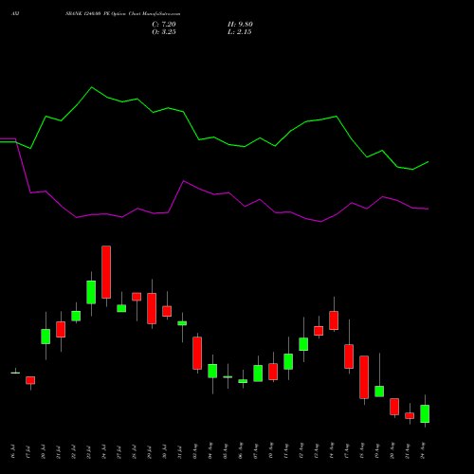Click the purple indicator line's right end
This screenshot has height=474, width=474.
(x=428, y=209)
